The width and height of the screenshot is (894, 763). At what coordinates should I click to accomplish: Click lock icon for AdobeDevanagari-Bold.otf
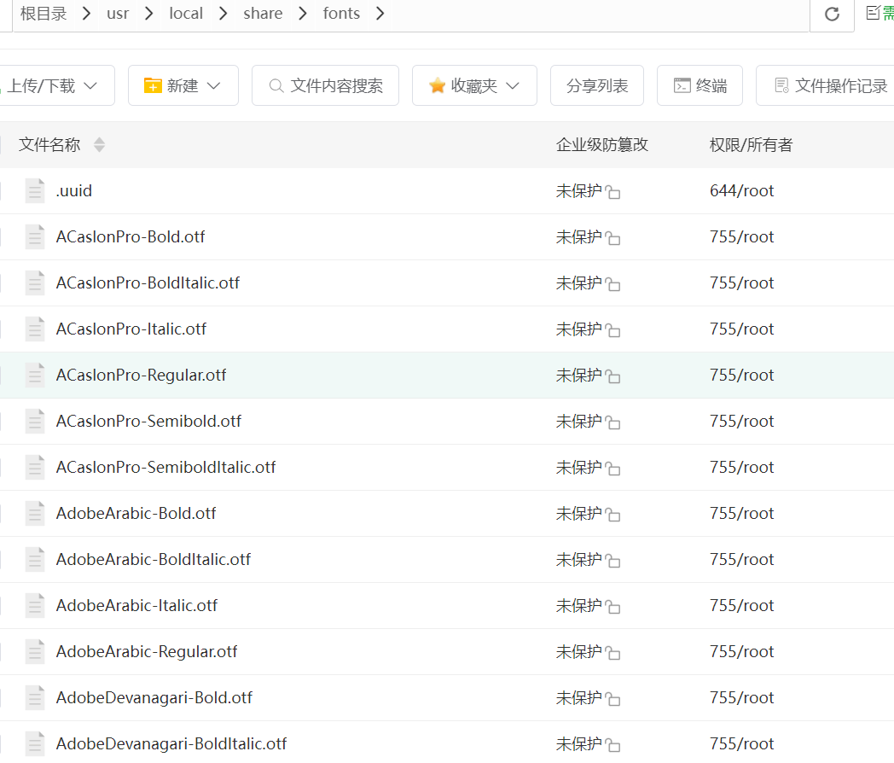point(612,699)
